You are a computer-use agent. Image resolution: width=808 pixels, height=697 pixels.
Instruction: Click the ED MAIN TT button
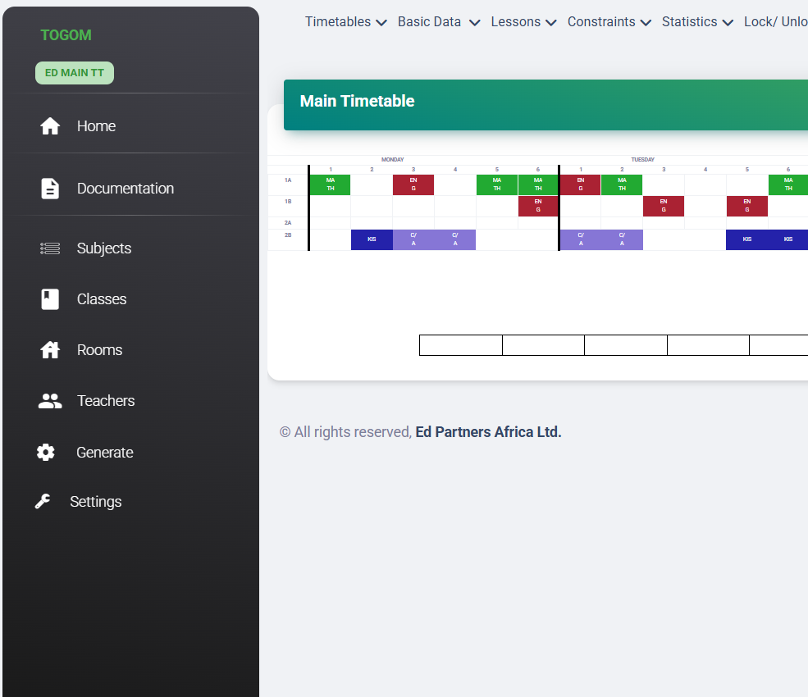click(x=74, y=72)
